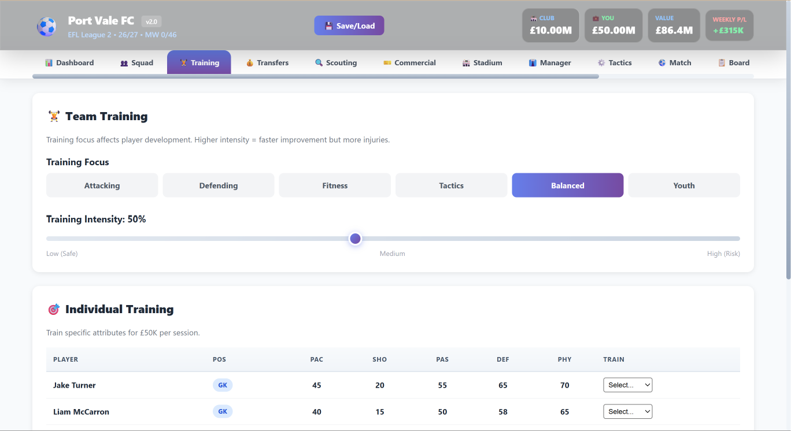Click the Weekly P/L stat box
This screenshot has height=431, width=791.
(730, 25)
